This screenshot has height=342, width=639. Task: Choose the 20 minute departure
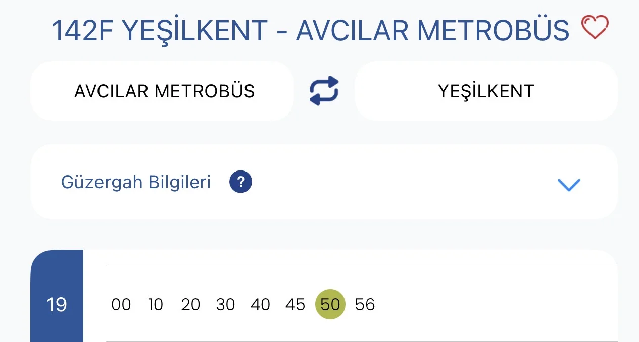(190, 305)
